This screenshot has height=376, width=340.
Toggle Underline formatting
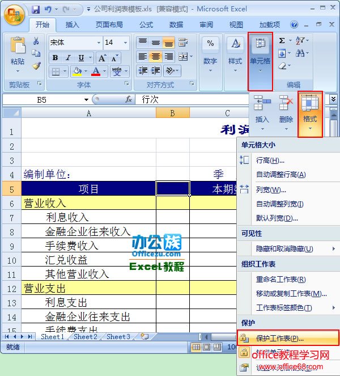[81, 58]
